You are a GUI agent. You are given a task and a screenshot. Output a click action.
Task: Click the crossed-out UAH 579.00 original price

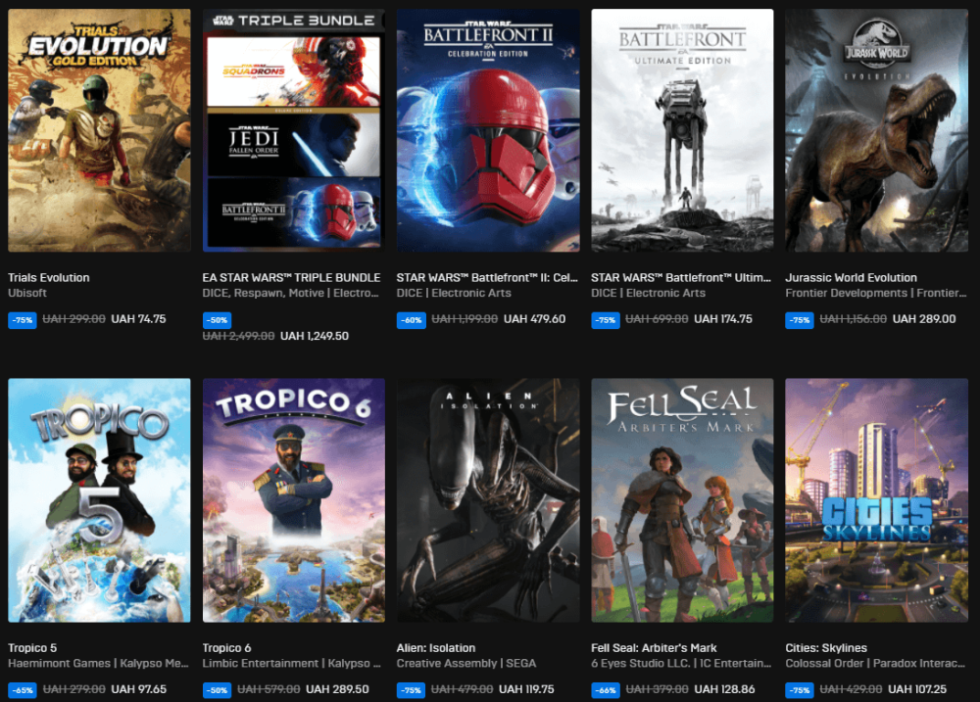point(269,689)
